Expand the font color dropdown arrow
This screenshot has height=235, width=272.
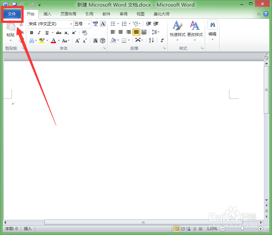point(59,41)
